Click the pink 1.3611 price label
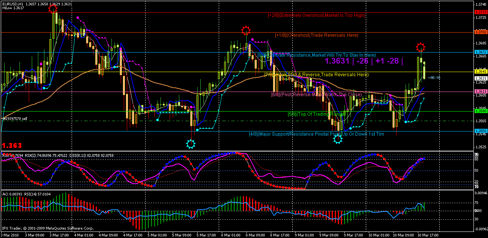Screen dimensions: 488x238 coord(480,92)
